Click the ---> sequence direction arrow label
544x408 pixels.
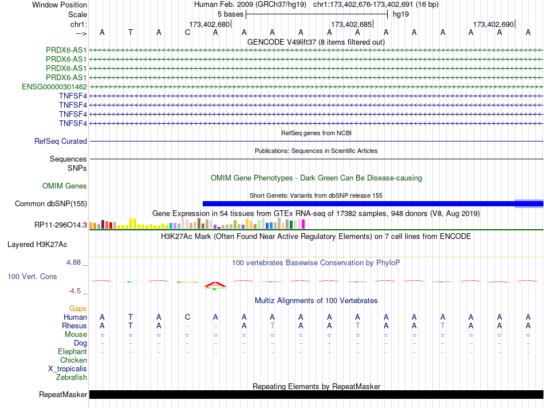81,33
